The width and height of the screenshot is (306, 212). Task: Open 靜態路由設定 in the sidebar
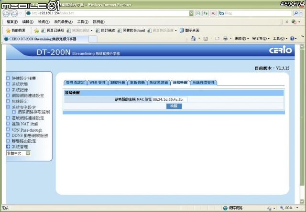point(24,141)
